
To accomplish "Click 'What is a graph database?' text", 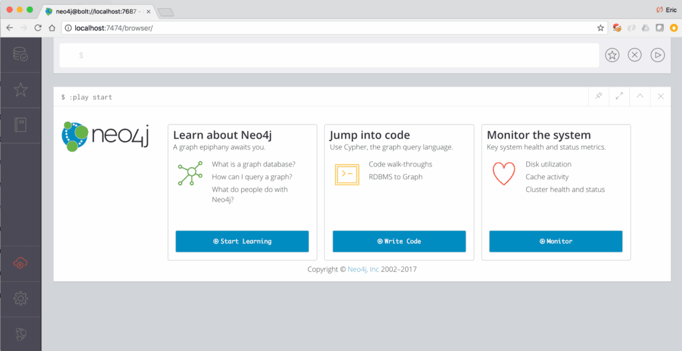I will (254, 164).
